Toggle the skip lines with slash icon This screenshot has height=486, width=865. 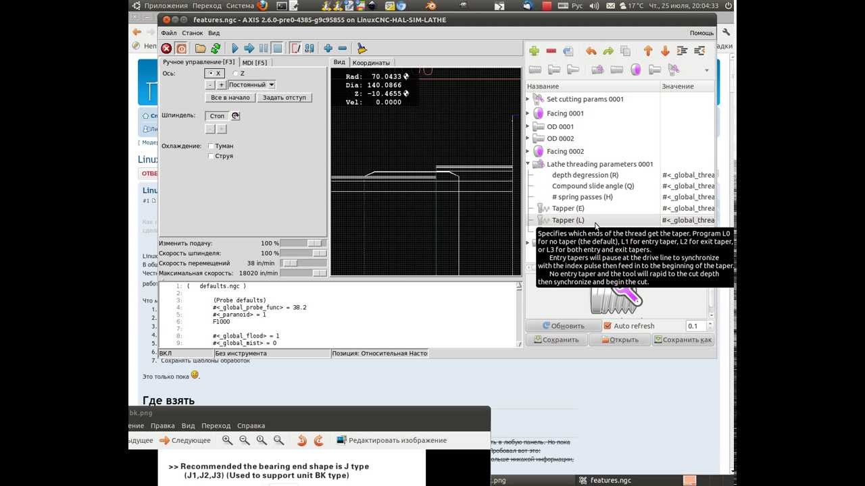295,49
